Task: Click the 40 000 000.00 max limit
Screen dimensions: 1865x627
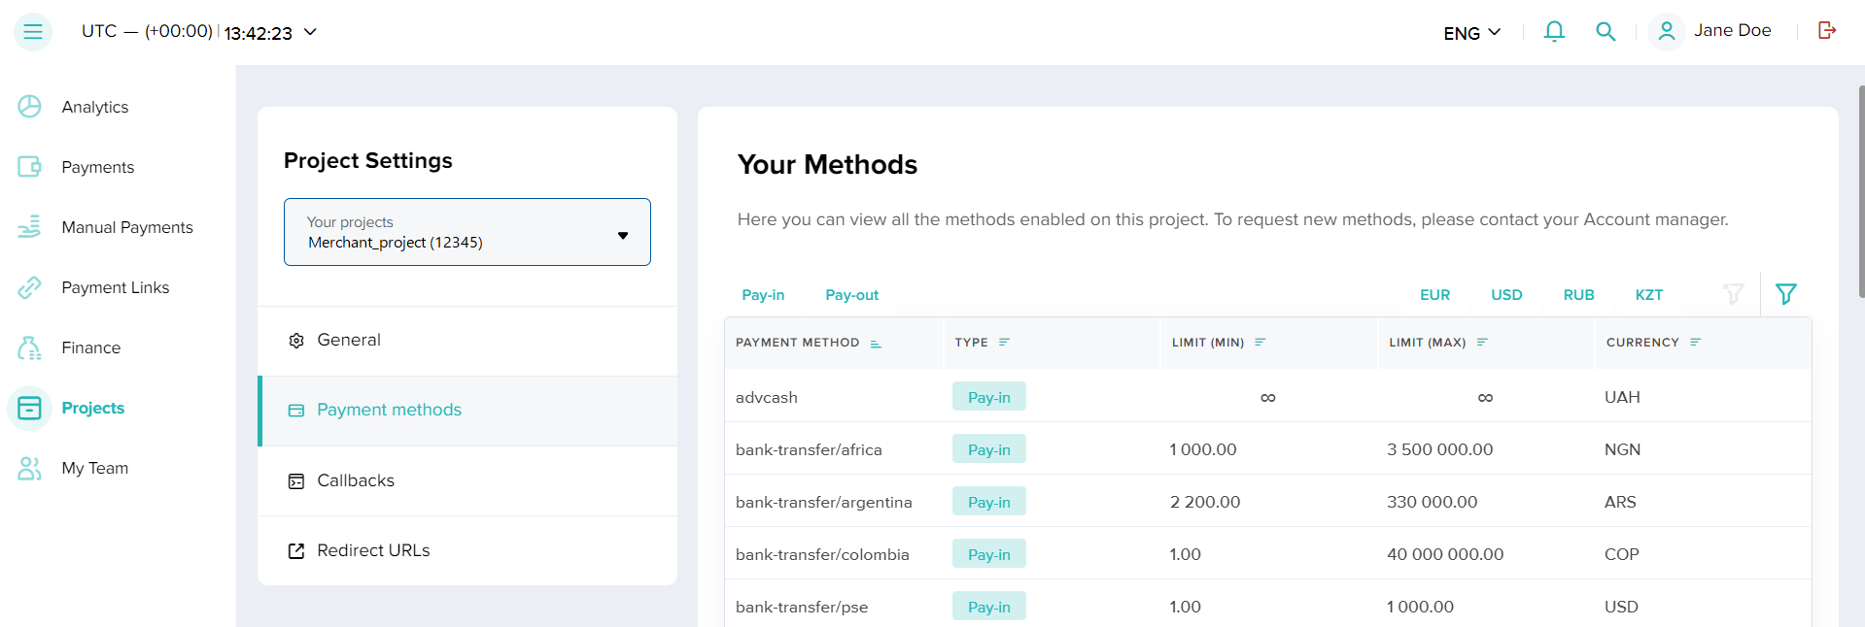Action: coord(1445,554)
